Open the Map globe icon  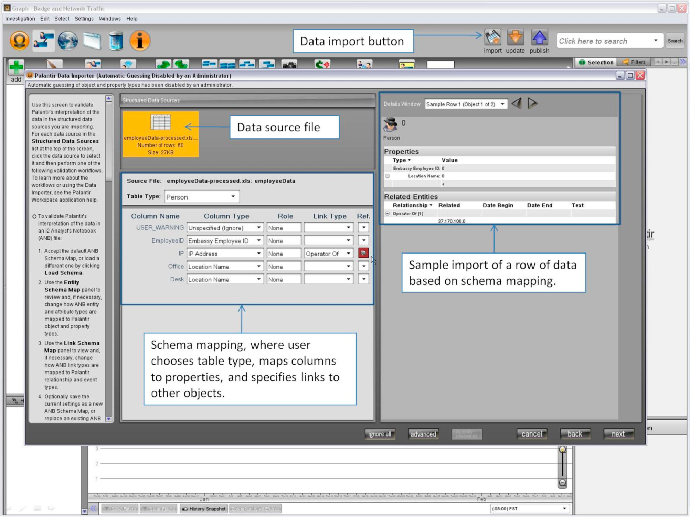(x=68, y=41)
